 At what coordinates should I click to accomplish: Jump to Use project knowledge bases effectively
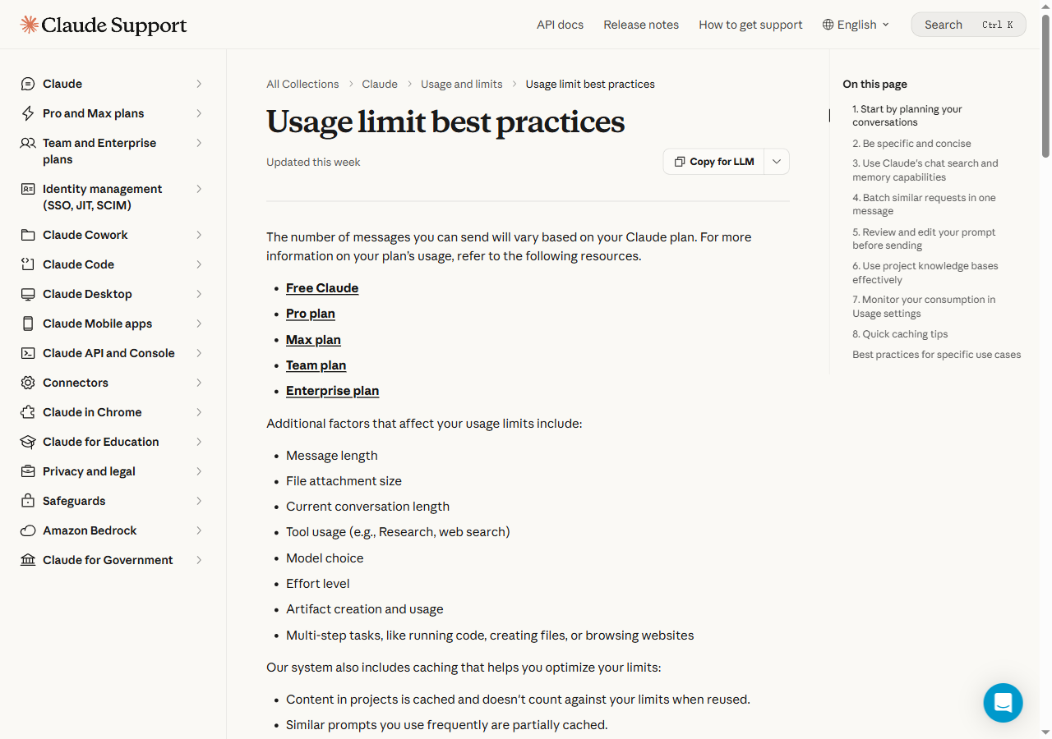click(x=925, y=273)
